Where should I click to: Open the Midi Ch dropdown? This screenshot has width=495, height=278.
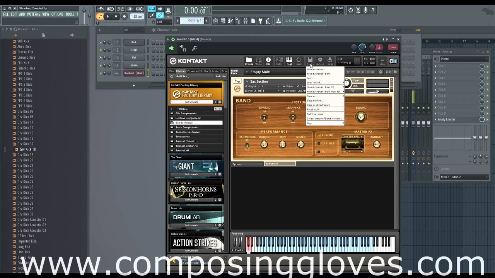click(x=262, y=91)
